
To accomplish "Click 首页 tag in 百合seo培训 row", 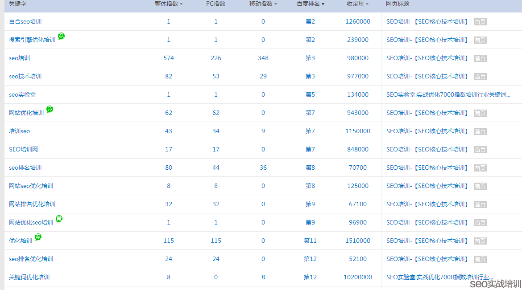I will click(x=480, y=22).
